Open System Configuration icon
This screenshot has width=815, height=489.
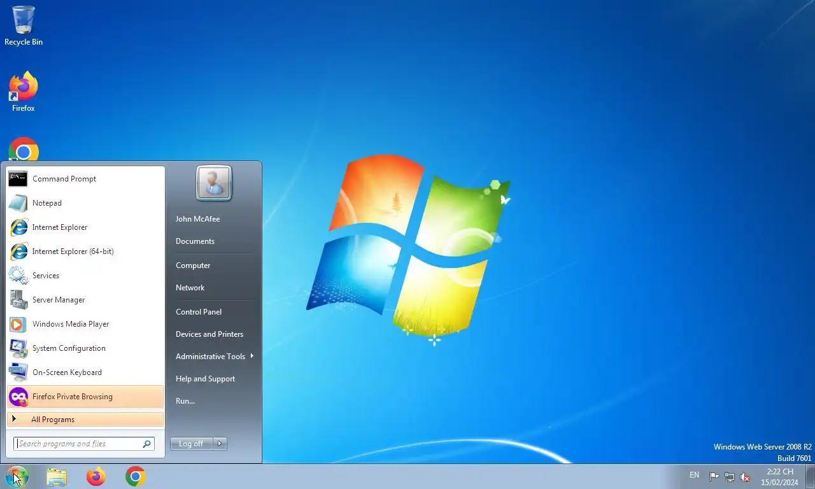pyautogui.click(x=18, y=348)
